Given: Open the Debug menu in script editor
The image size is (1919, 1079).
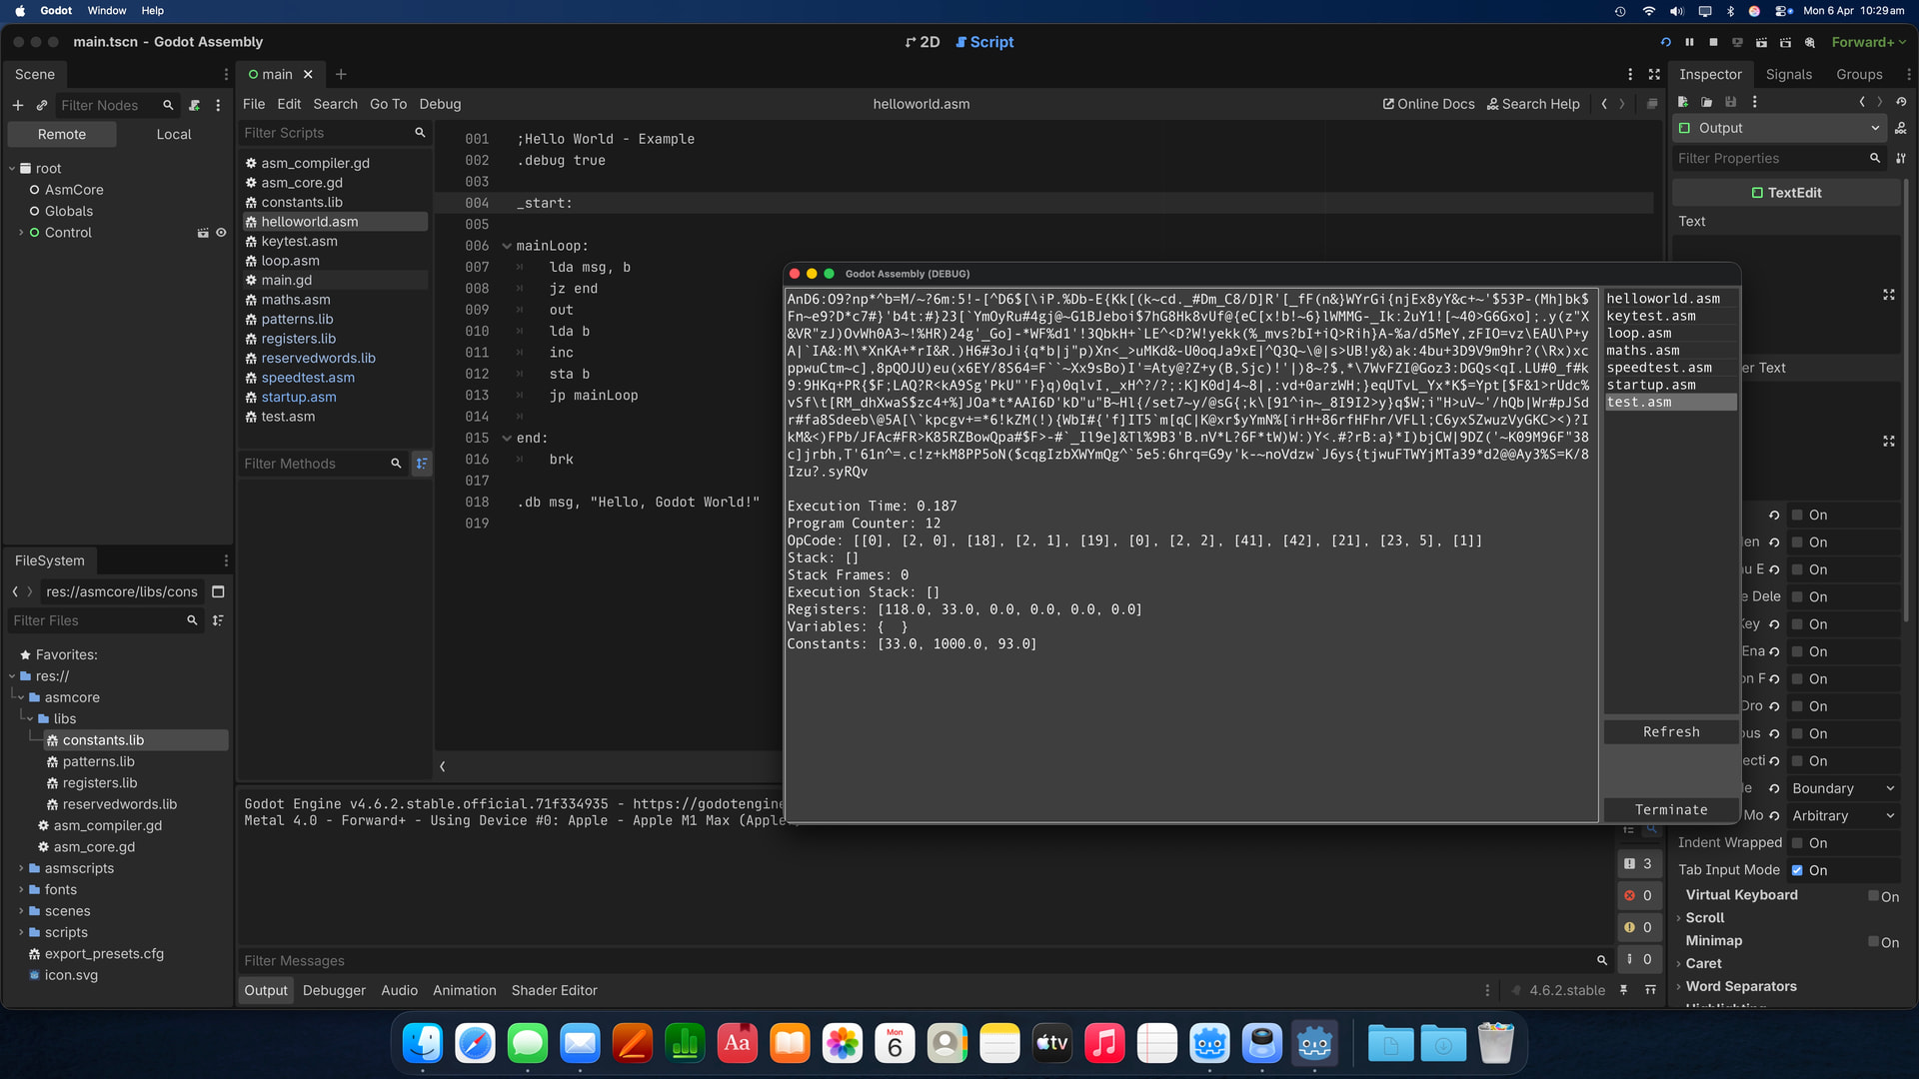Looking at the screenshot, I should coord(440,104).
